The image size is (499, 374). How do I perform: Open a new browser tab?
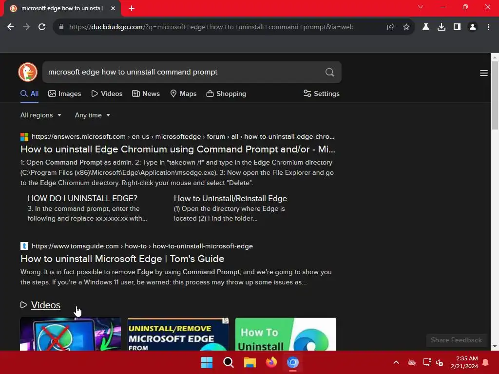(132, 8)
